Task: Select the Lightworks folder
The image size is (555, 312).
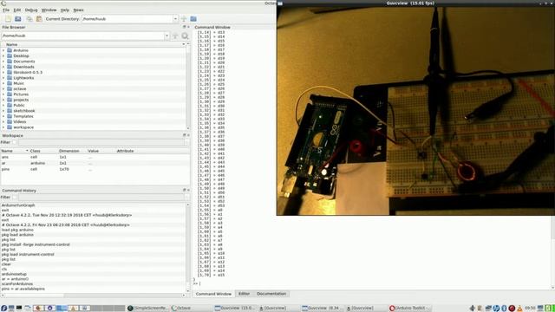Action: (23, 78)
